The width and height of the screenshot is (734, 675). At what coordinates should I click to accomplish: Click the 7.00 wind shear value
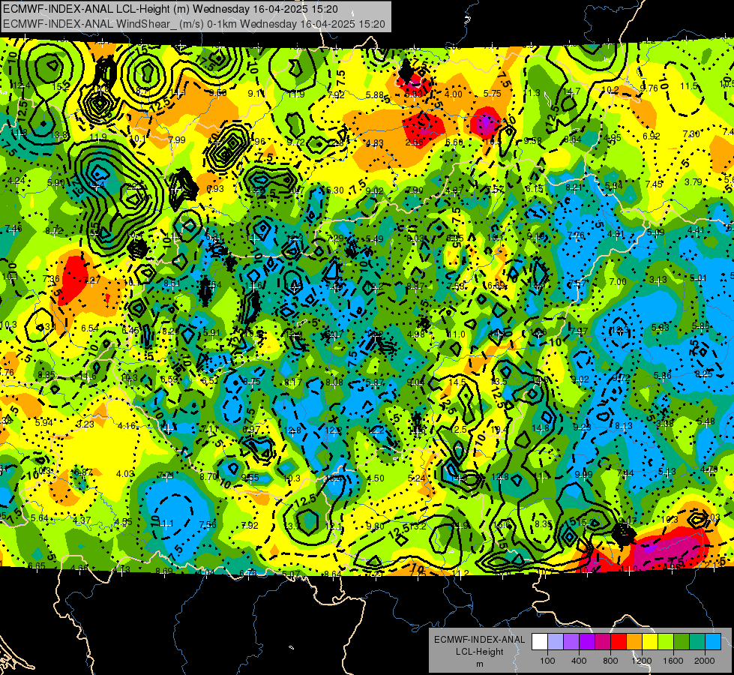pos(618,281)
